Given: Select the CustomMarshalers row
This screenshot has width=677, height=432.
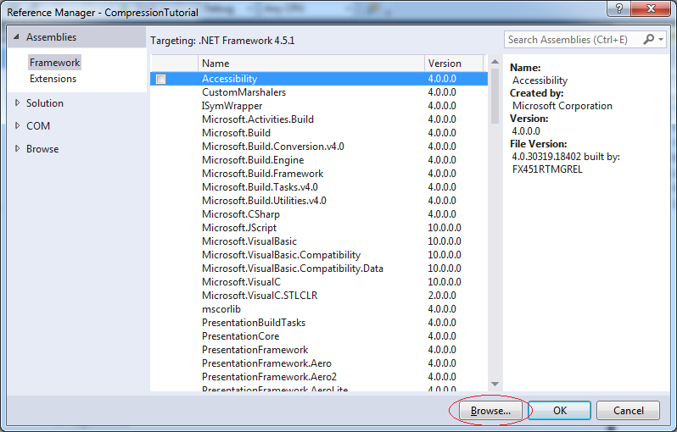Looking at the screenshot, I should (x=319, y=92).
